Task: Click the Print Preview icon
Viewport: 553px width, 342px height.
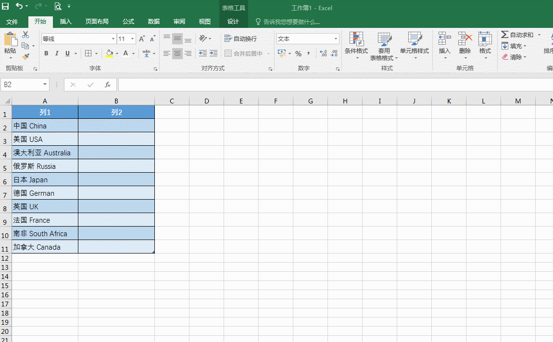Action: click(x=58, y=6)
